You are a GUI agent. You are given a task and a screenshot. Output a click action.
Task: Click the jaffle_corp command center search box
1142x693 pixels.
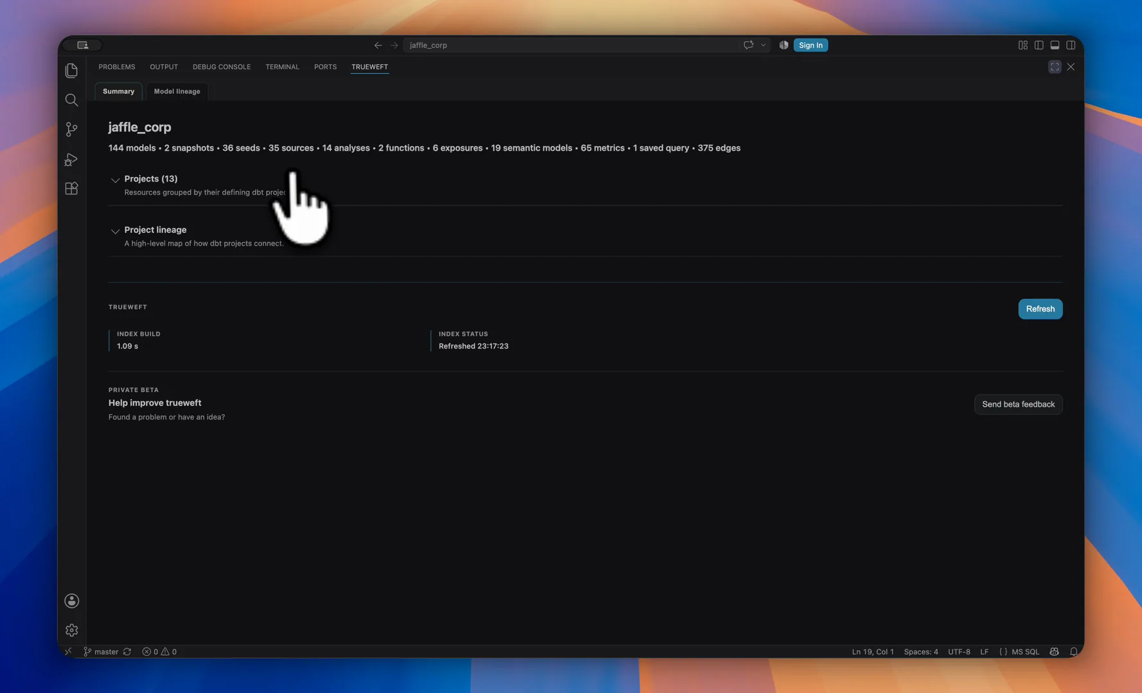pos(572,45)
